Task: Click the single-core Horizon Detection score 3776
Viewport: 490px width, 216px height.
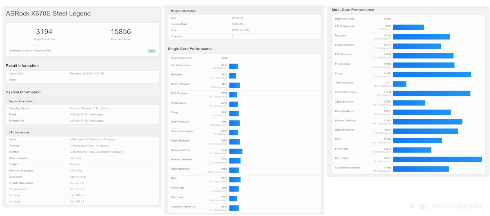Action: (x=224, y=159)
